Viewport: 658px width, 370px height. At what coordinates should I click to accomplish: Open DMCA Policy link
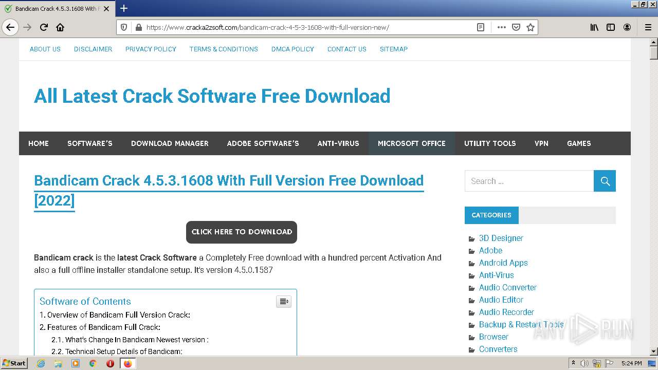pos(293,49)
